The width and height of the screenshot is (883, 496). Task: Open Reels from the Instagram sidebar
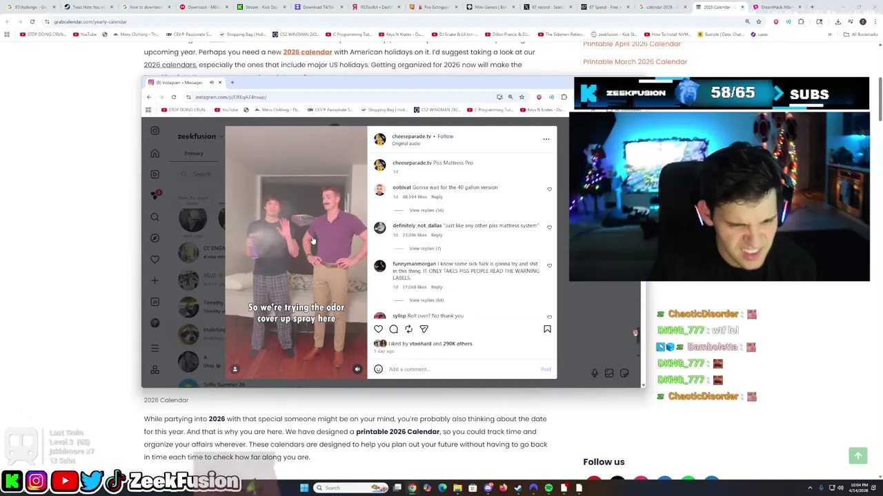[x=155, y=174]
